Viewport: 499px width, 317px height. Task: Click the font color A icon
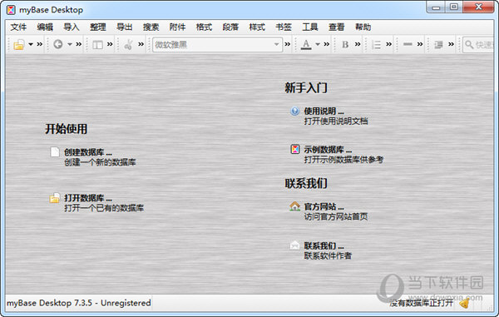306,45
